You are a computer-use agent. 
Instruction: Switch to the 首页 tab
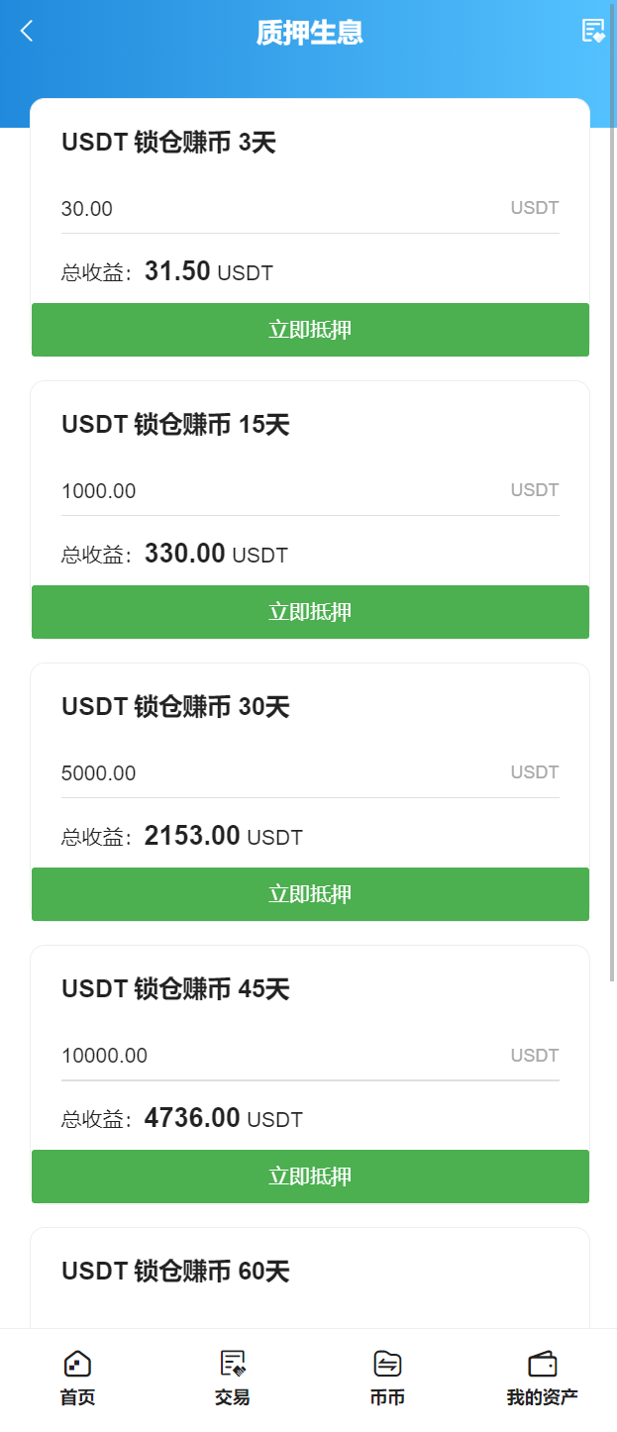[77, 1375]
